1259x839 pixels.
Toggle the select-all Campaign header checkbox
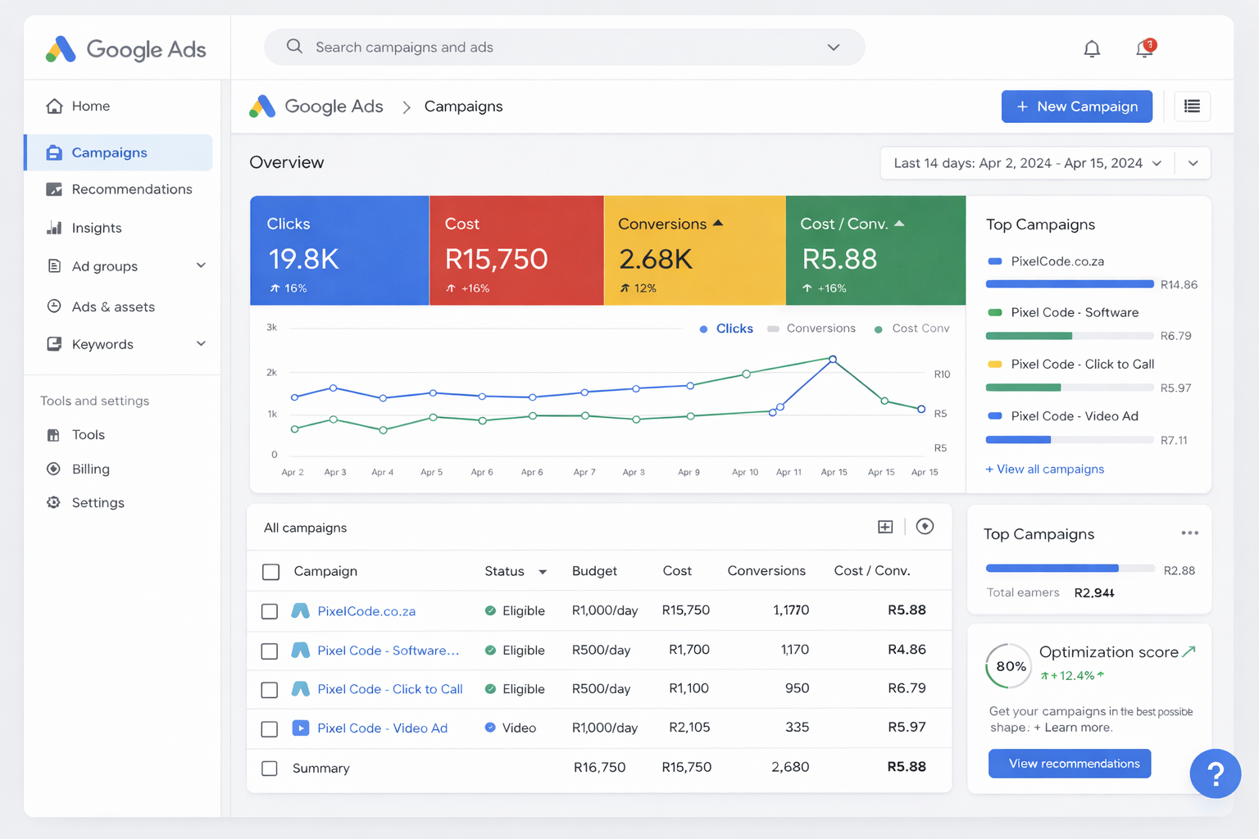pyautogui.click(x=270, y=572)
